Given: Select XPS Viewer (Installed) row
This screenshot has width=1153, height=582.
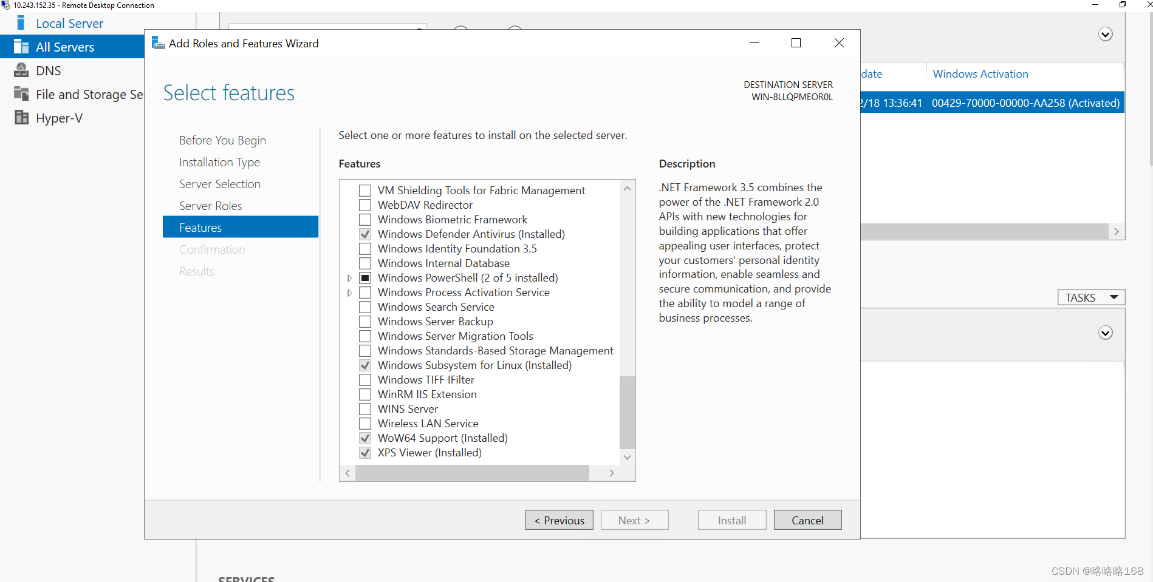Looking at the screenshot, I should [x=429, y=453].
